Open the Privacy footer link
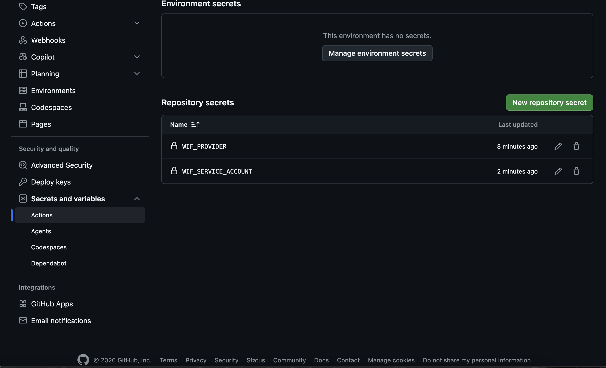606x368 pixels. tap(196, 360)
